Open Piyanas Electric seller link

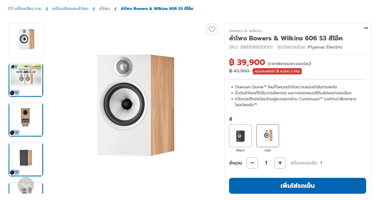[325, 47]
